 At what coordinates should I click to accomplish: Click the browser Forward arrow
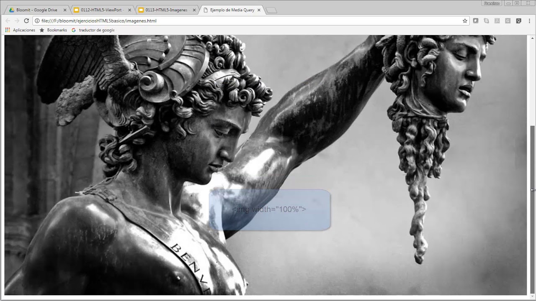17,20
